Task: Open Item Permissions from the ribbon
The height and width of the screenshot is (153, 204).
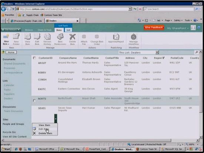Action: 60,39
